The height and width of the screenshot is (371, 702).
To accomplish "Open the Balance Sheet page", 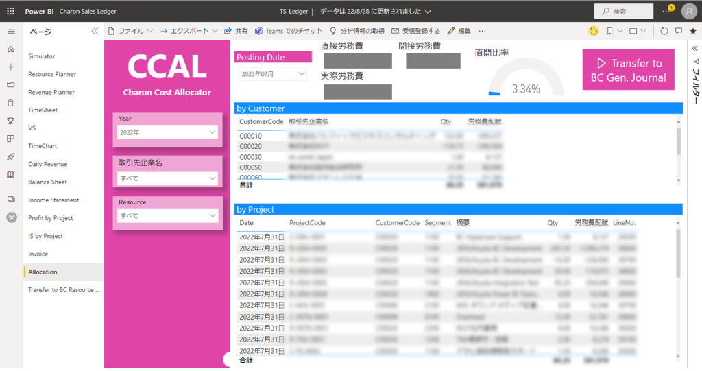I will pos(47,182).
